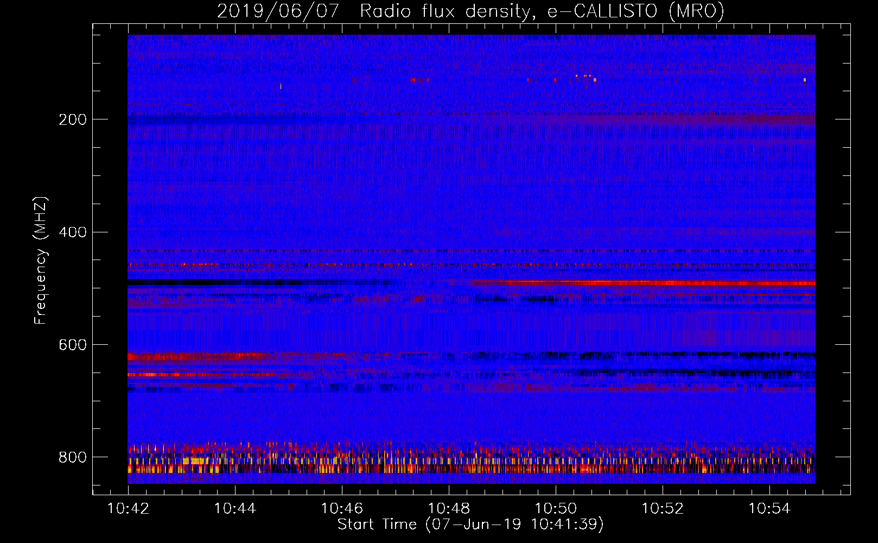878x543 pixels.
Task: Click the 10:48 time tick label
Action: pyautogui.click(x=449, y=509)
